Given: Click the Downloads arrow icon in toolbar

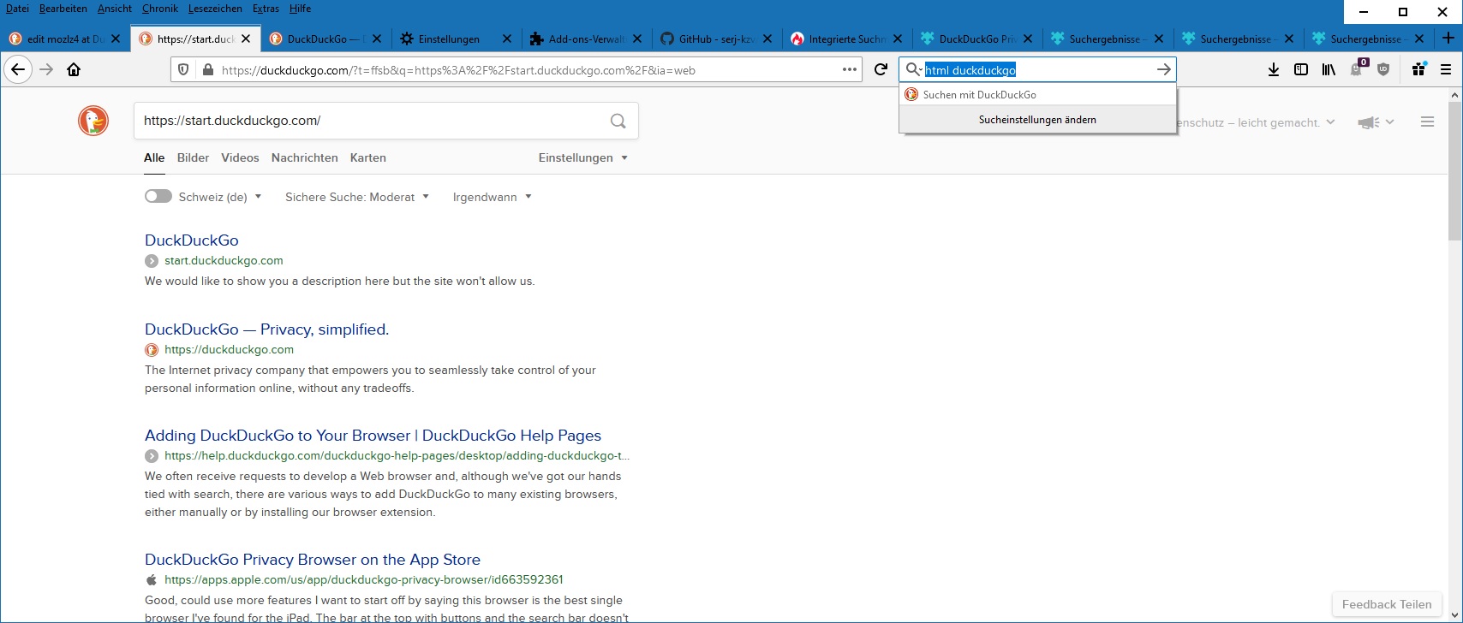Looking at the screenshot, I should point(1274,70).
